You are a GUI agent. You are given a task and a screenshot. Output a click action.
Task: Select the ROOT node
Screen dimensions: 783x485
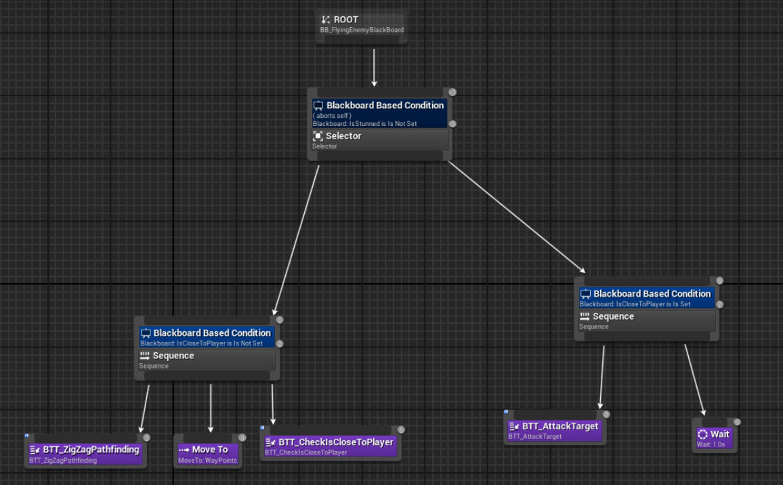point(362,26)
